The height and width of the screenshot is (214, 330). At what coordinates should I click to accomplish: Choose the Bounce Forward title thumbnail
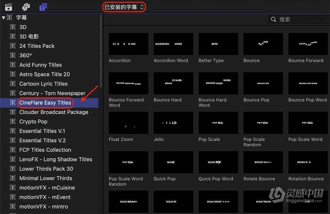click(x=308, y=44)
